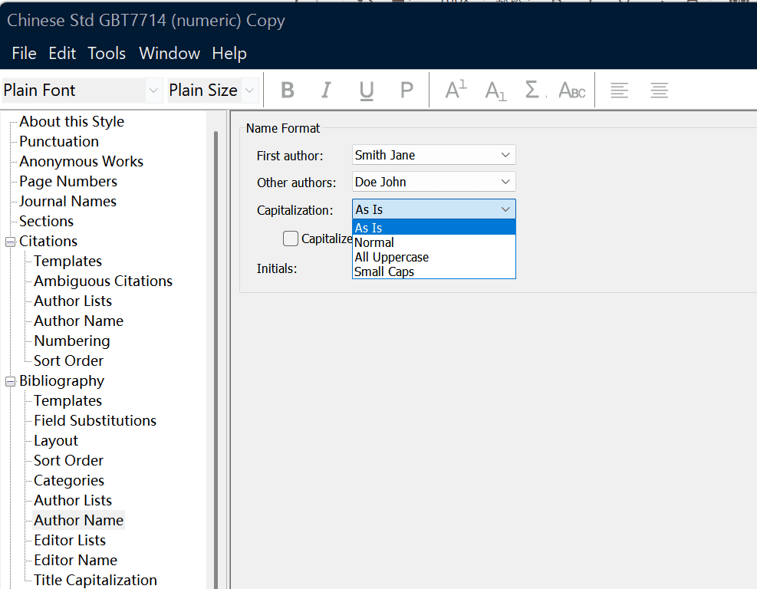Select 'Title Capitalization' in the sidebar

[x=95, y=580]
